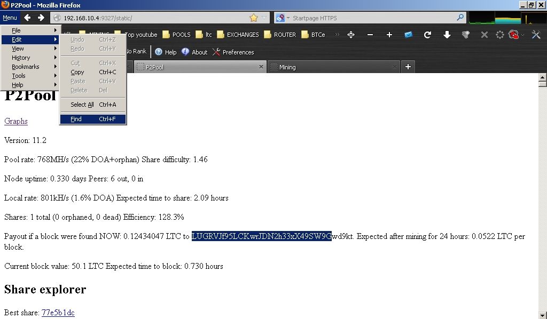
Task: Open the BTCe bookmark folder
Action: [313, 35]
